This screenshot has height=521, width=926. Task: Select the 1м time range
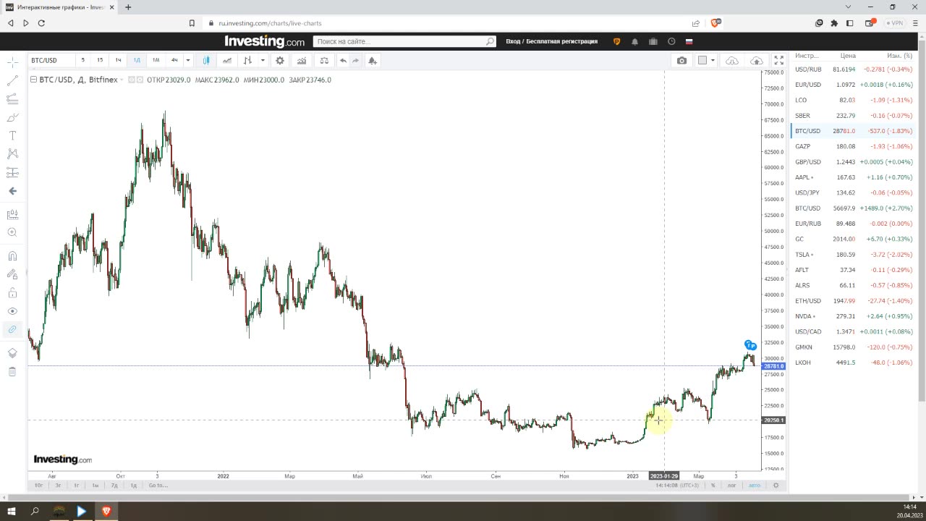(95, 485)
